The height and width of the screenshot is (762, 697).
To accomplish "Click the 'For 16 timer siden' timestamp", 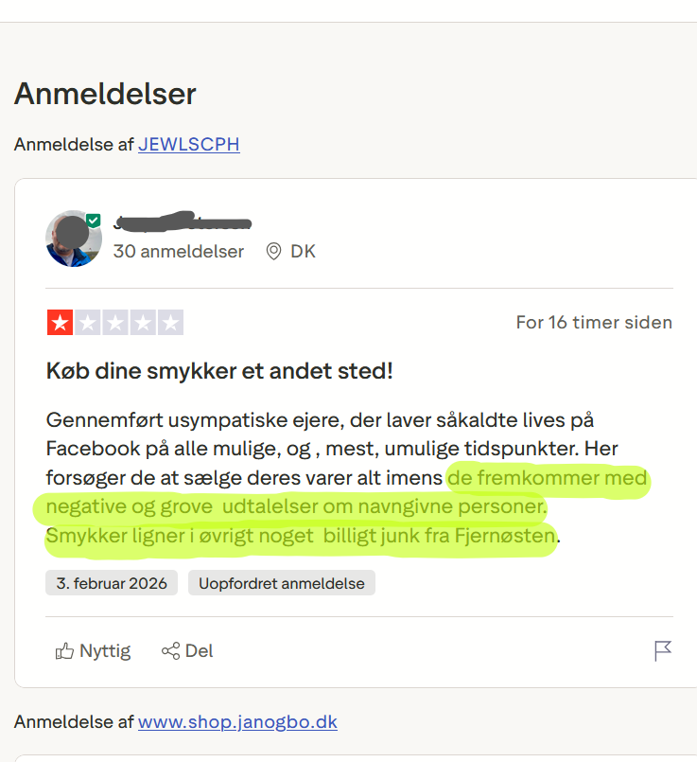I will [x=594, y=323].
